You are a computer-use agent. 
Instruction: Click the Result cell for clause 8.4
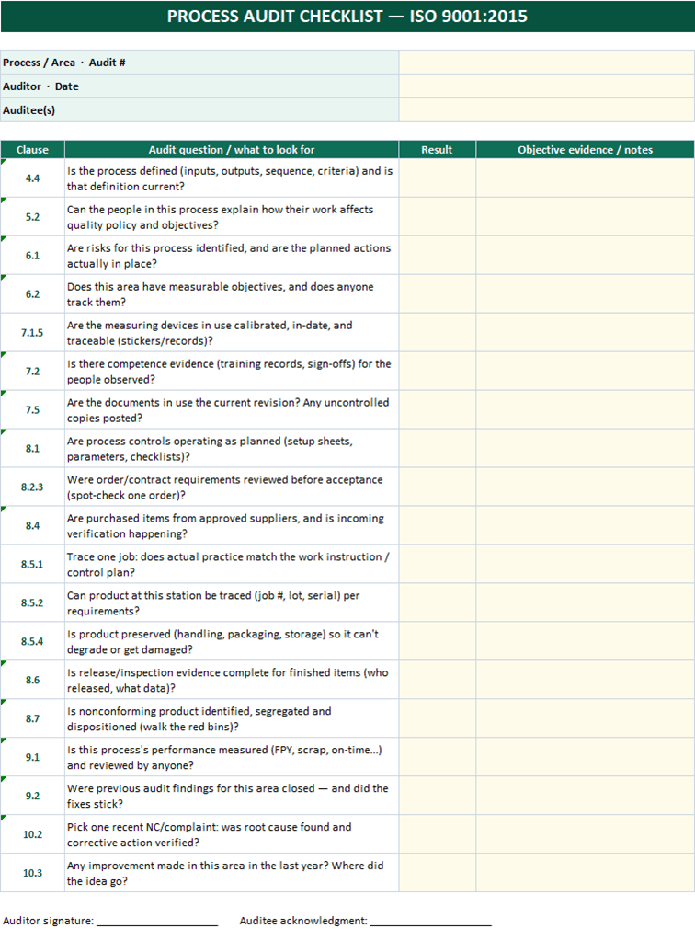pyautogui.click(x=437, y=525)
